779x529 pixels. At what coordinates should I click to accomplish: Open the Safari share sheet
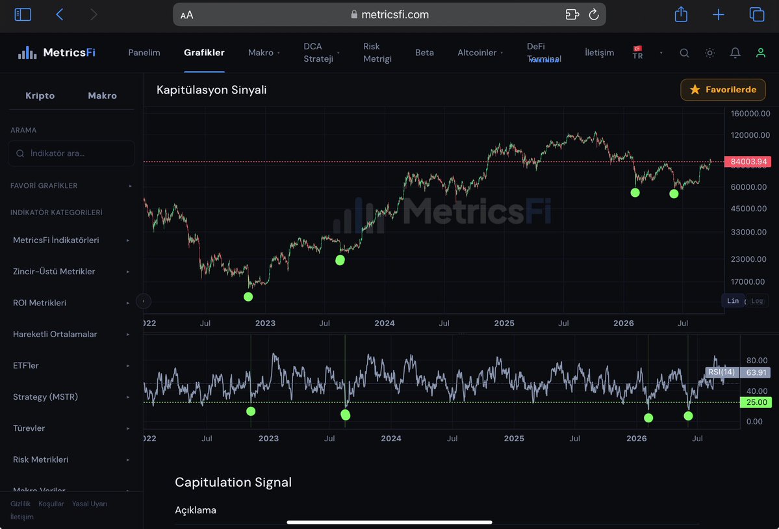coord(681,14)
